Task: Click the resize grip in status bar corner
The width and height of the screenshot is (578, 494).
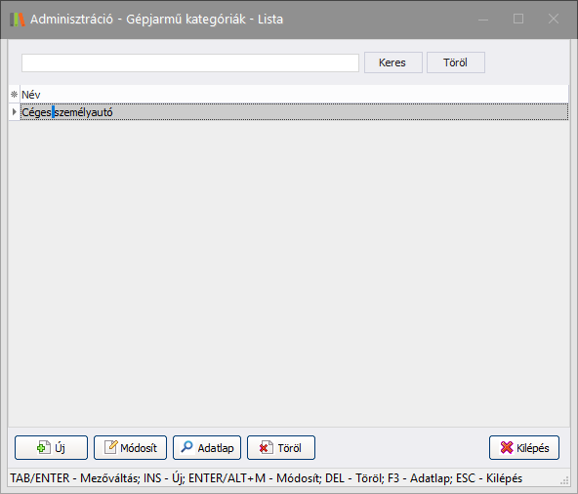Action: 564,480
